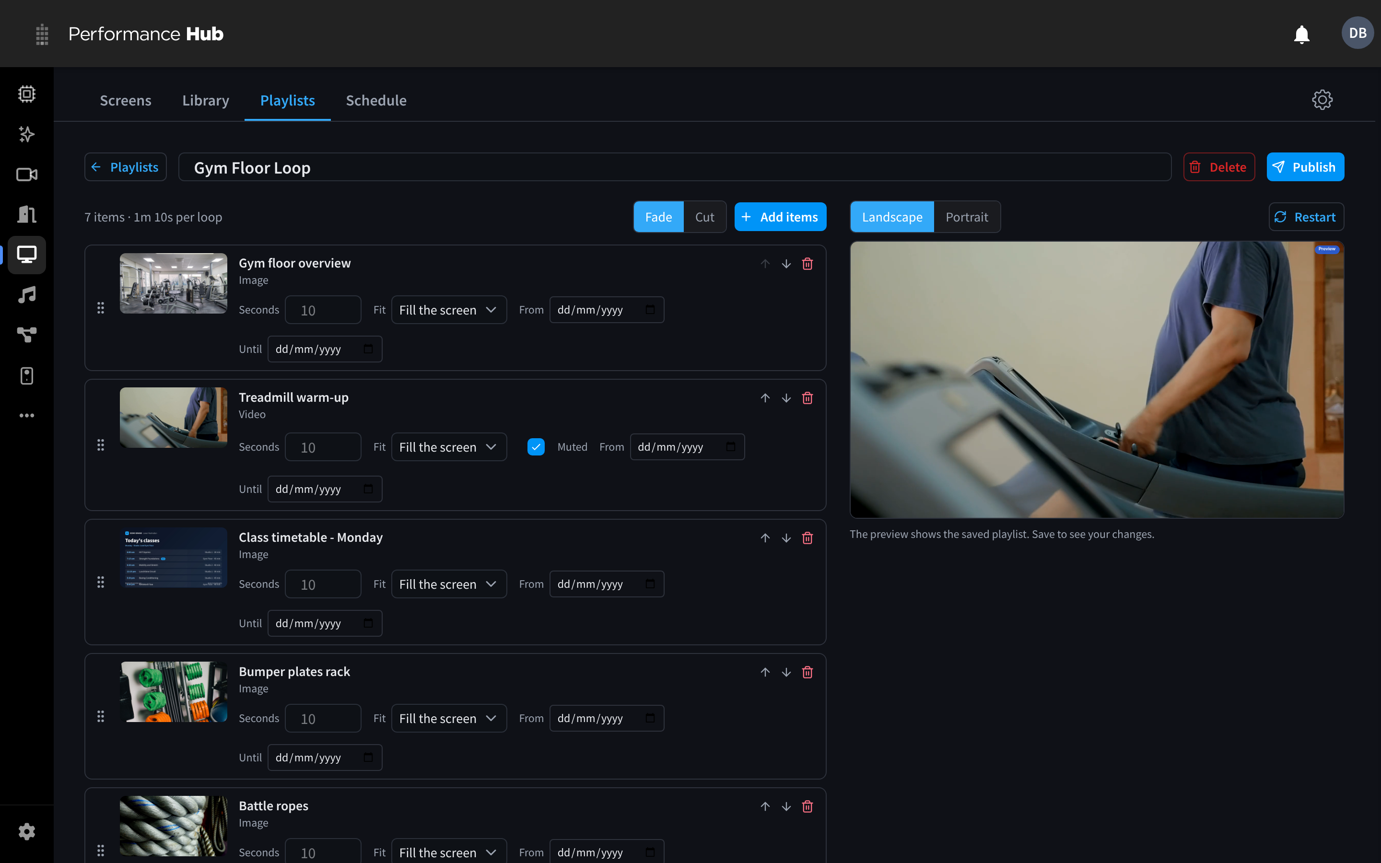Delete Class timetable - Monday item
Image resolution: width=1381 pixels, height=863 pixels.
pyautogui.click(x=807, y=537)
